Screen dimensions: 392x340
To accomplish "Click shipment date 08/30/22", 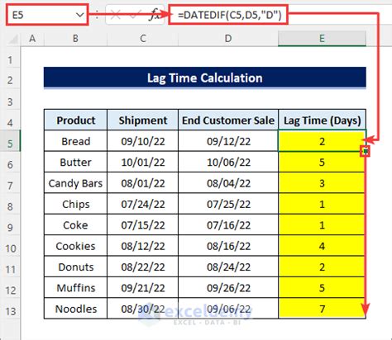I will (143, 309).
